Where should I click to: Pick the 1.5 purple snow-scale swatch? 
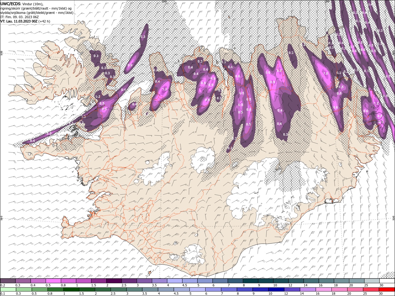coord(99,281)
